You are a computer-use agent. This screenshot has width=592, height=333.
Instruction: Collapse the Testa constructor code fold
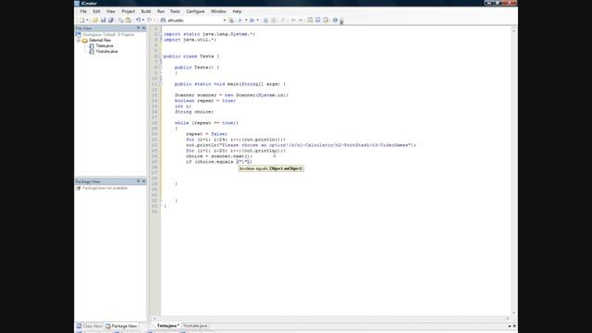(x=161, y=68)
